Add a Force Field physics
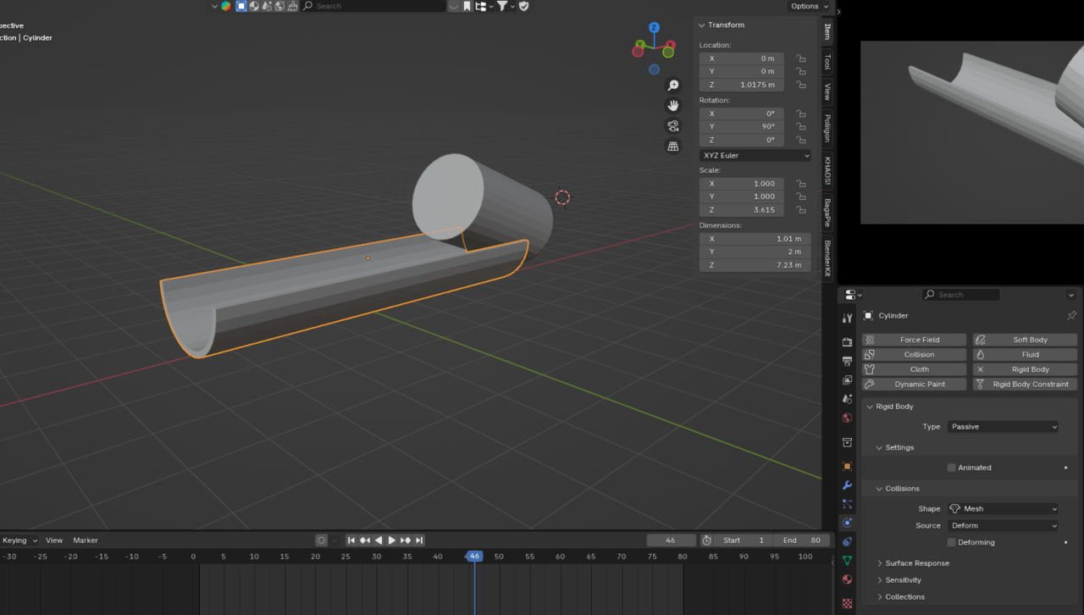 click(x=914, y=340)
